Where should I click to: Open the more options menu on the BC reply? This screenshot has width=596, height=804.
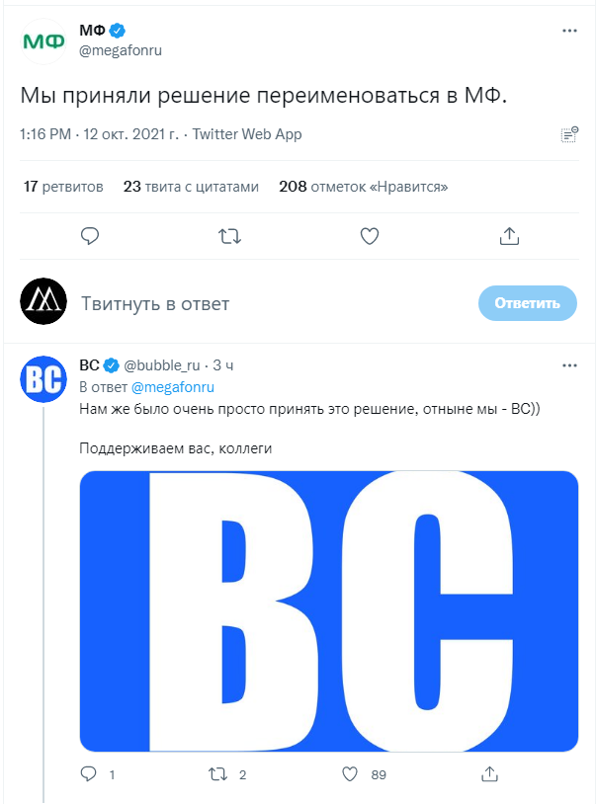coord(569,365)
